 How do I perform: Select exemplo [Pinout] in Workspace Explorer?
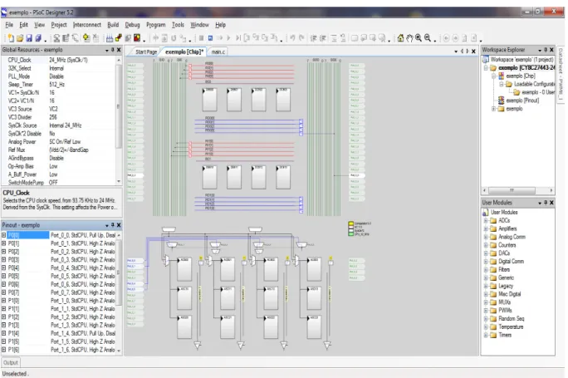click(x=522, y=101)
